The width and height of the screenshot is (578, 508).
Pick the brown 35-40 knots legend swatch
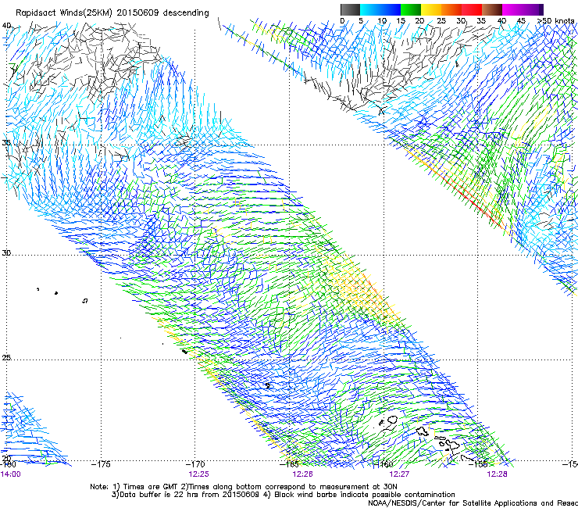click(x=491, y=9)
